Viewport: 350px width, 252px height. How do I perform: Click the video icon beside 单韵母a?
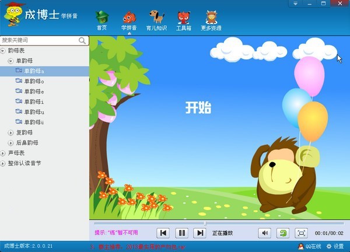pyautogui.click(x=19, y=71)
